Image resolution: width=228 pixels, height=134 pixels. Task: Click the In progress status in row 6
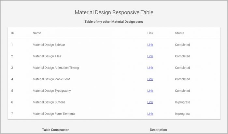pos(182,102)
